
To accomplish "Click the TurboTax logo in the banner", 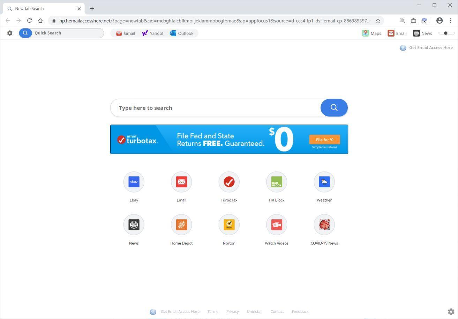I will click(x=137, y=139).
